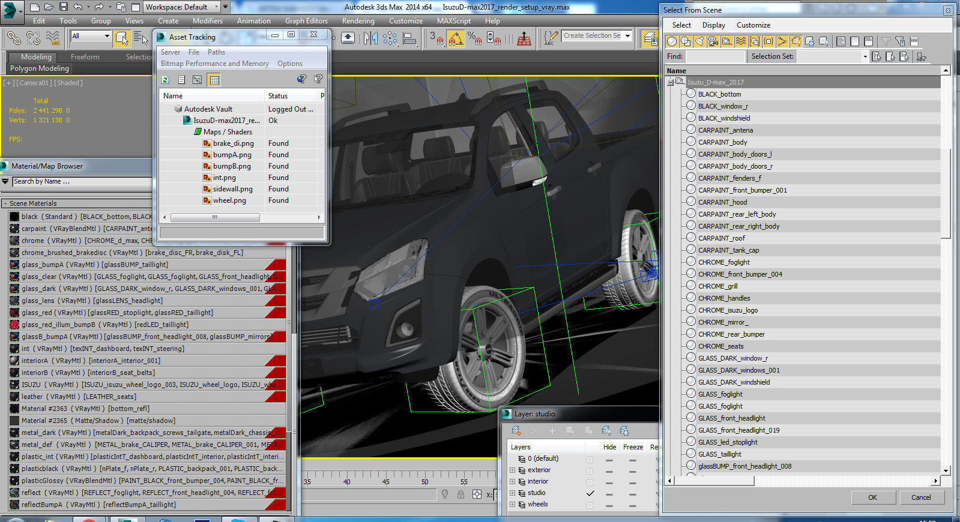Switch Asset Tracking to tree view
This screenshot has width=960, height=522.
pos(197,79)
